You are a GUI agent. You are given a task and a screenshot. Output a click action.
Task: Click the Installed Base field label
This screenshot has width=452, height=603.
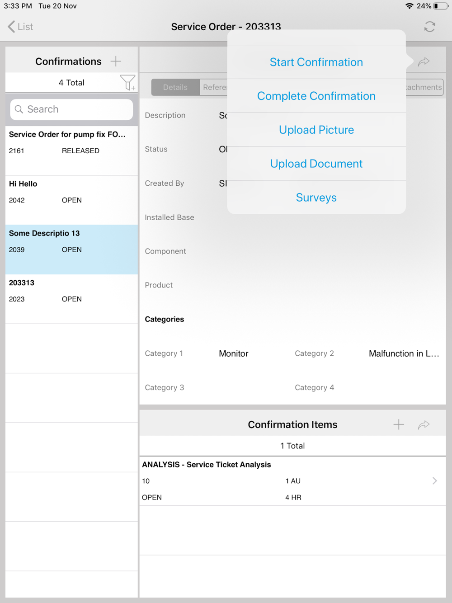pyautogui.click(x=169, y=217)
